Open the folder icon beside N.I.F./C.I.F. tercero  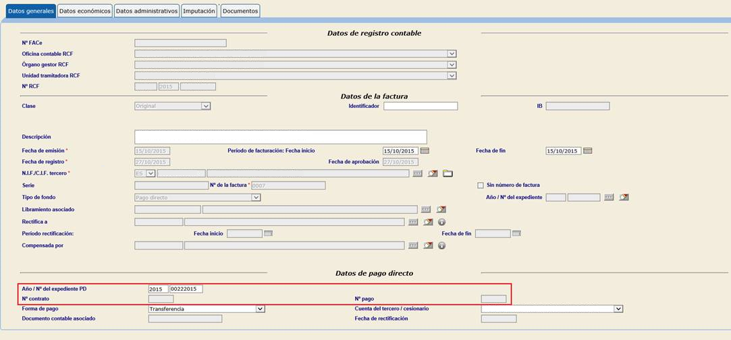448,173
